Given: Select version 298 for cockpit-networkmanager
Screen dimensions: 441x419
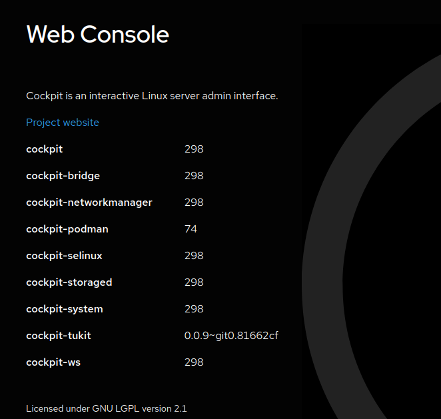Looking at the screenshot, I should (x=194, y=203).
